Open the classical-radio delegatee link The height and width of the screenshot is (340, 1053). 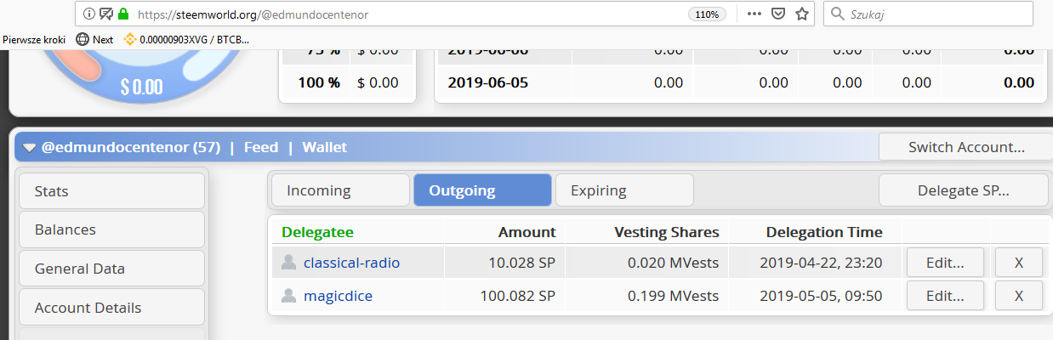(x=351, y=263)
